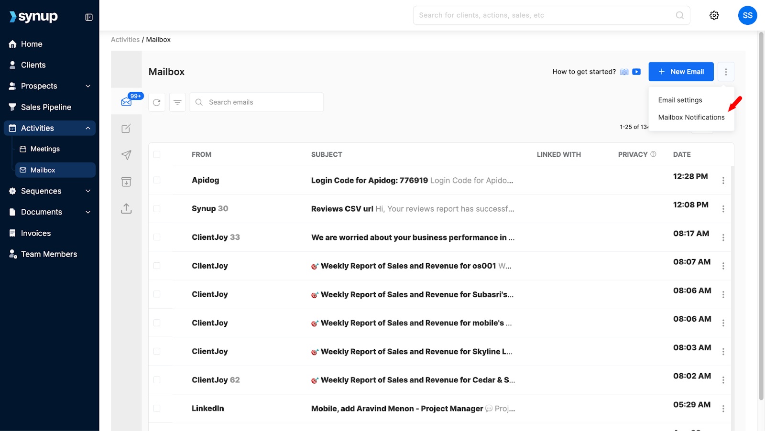Image resolution: width=765 pixels, height=431 pixels.
Task: Open row options for mobile's weekly report
Action: pyautogui.click(x=723, y=323)
